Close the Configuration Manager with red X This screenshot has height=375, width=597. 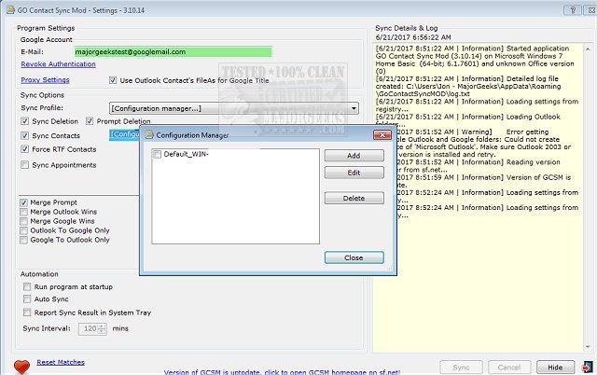click(x=382, y=134)
